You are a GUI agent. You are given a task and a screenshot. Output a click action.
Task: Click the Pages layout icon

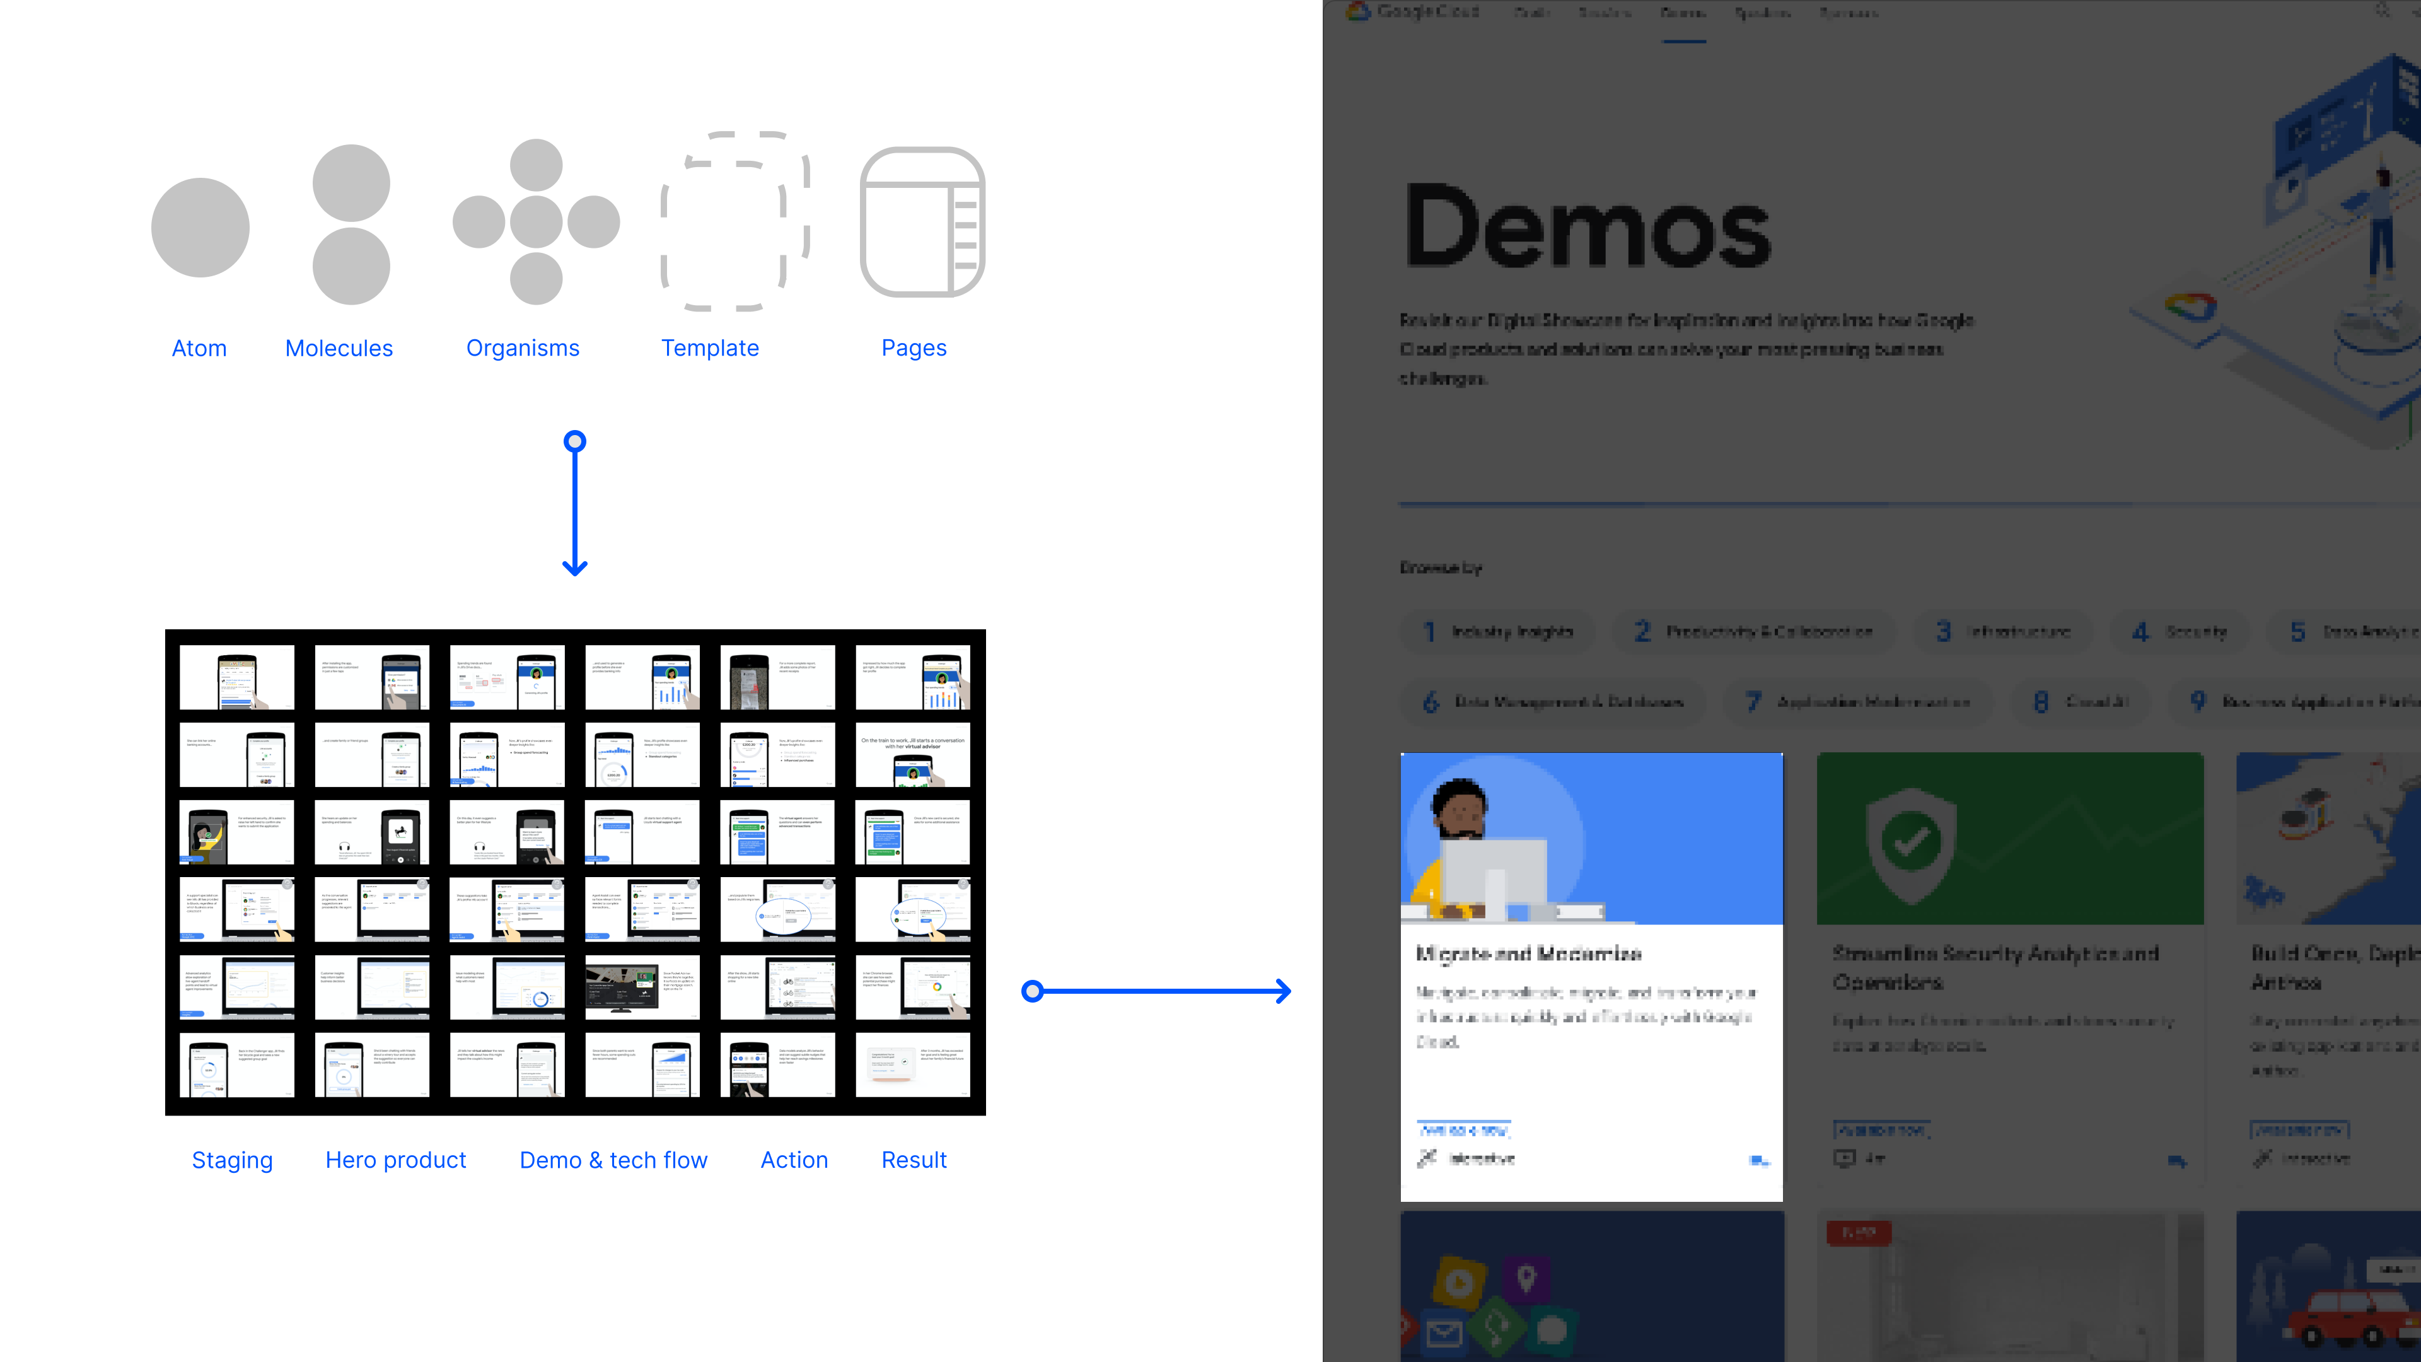[922, 222]
